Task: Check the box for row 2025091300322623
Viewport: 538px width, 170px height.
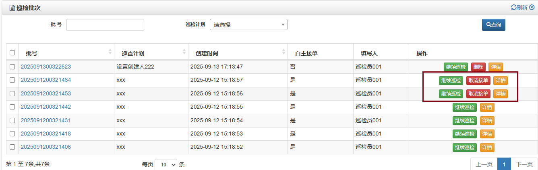Action: point(12,67)
